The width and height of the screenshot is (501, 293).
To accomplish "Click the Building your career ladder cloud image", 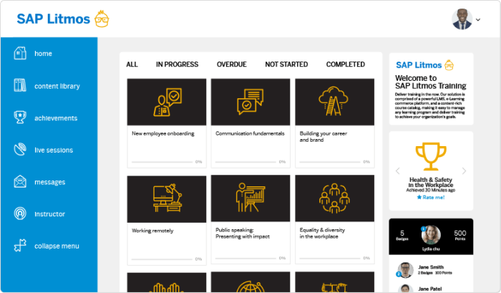I will (334, 102).
